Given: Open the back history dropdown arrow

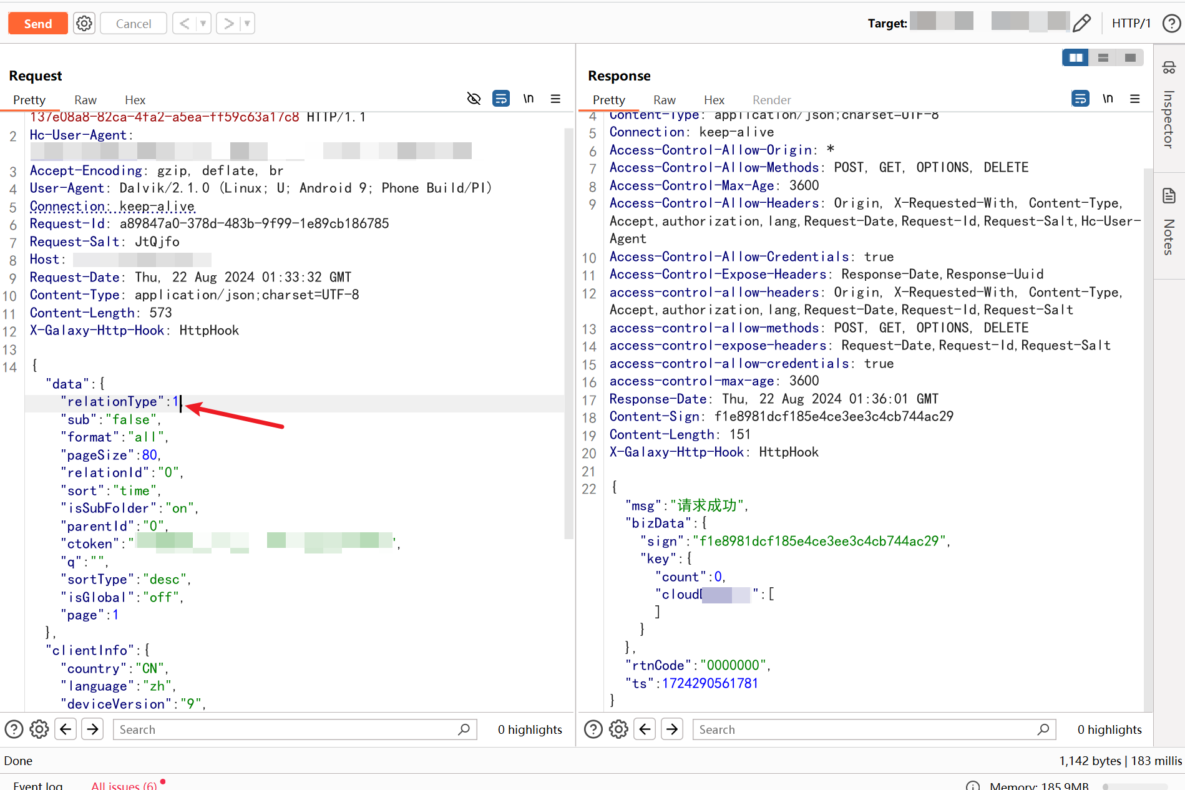Looking at the screenshot, I should [203, 24].
